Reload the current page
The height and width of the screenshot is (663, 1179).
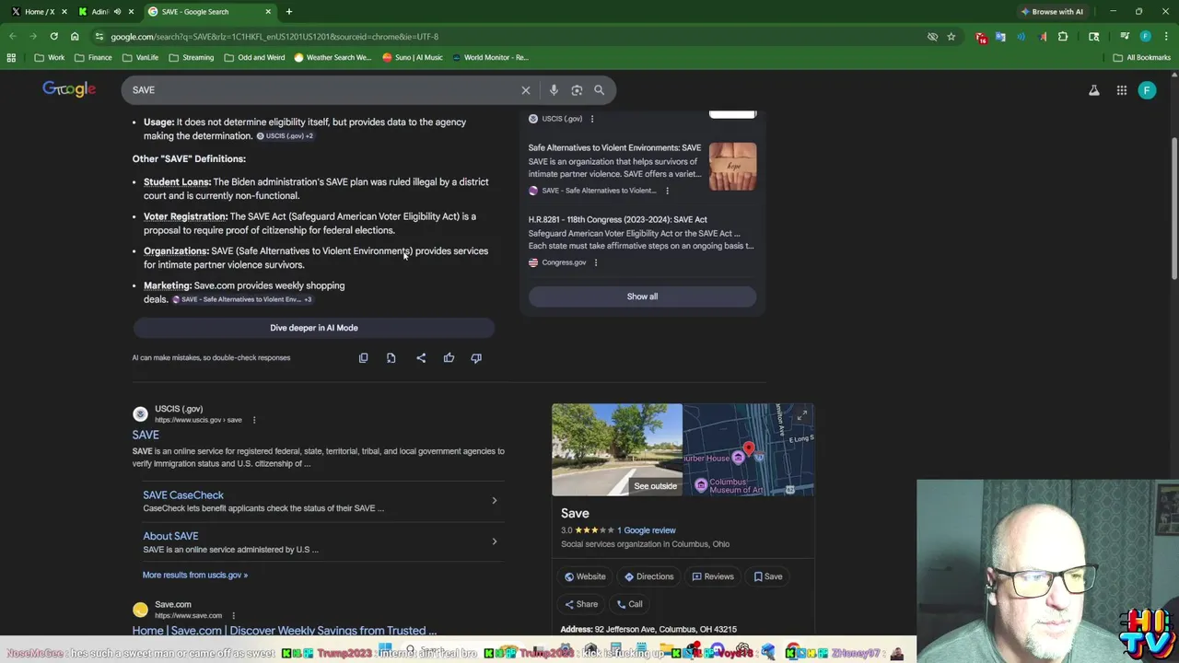[x=53, y=37]
